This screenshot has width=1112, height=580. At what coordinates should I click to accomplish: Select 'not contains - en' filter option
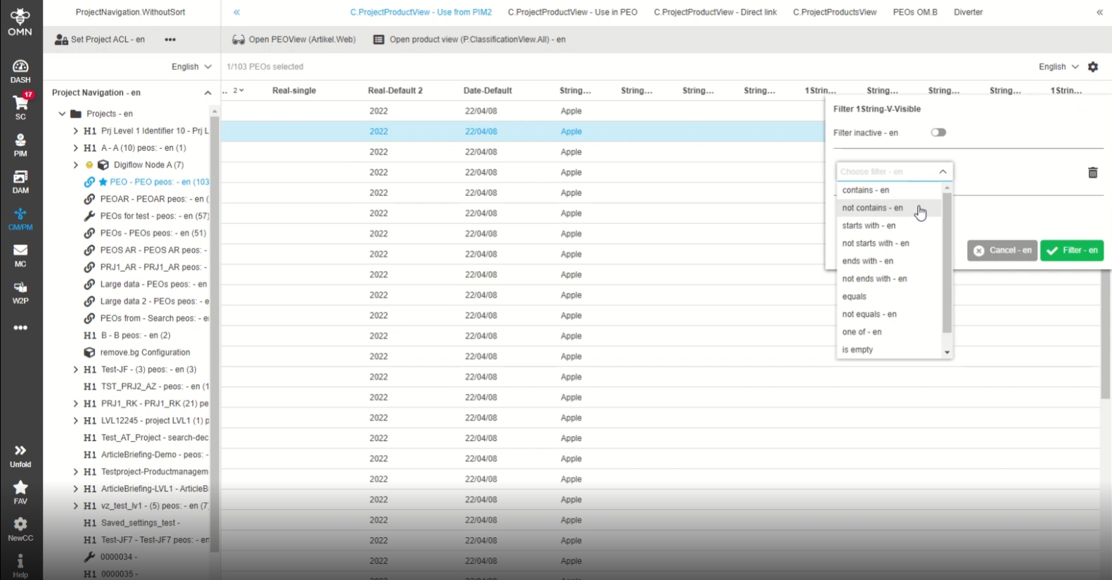point(872,208)
